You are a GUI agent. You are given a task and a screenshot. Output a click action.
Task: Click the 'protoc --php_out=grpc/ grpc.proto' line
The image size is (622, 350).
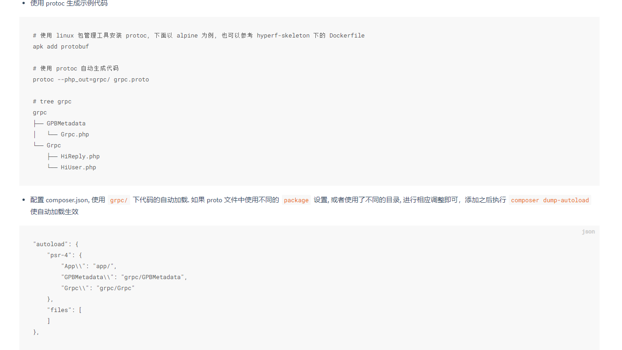pyautogui.click(x=91, y=80)
